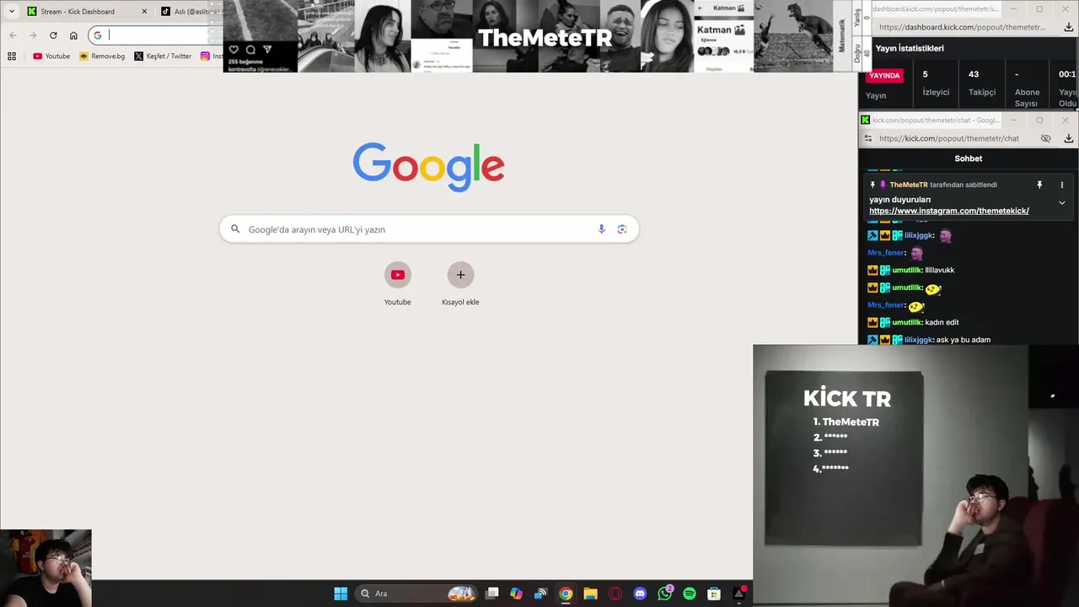Viewport: 1079px width, 607px height.
Task: Go forward with the browser forward arrow
Action: click(33, 35)
